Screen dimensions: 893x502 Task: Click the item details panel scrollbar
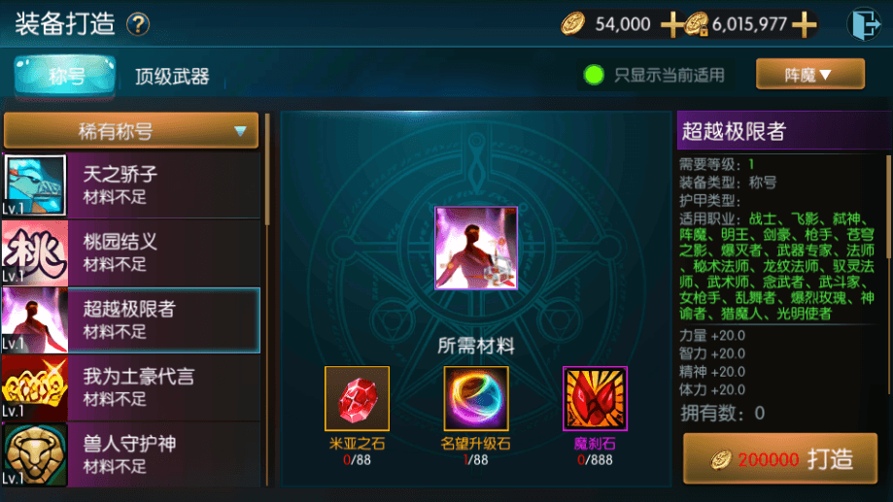889,275
